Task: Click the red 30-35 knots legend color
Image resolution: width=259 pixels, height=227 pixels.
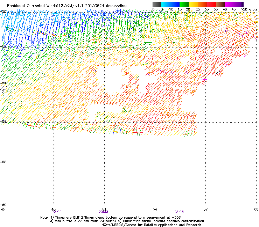Action: tap(211, 4)
